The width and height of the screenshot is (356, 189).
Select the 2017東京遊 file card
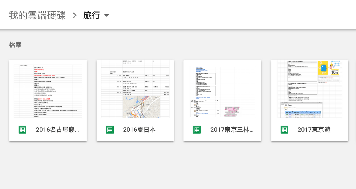(310, 100)
